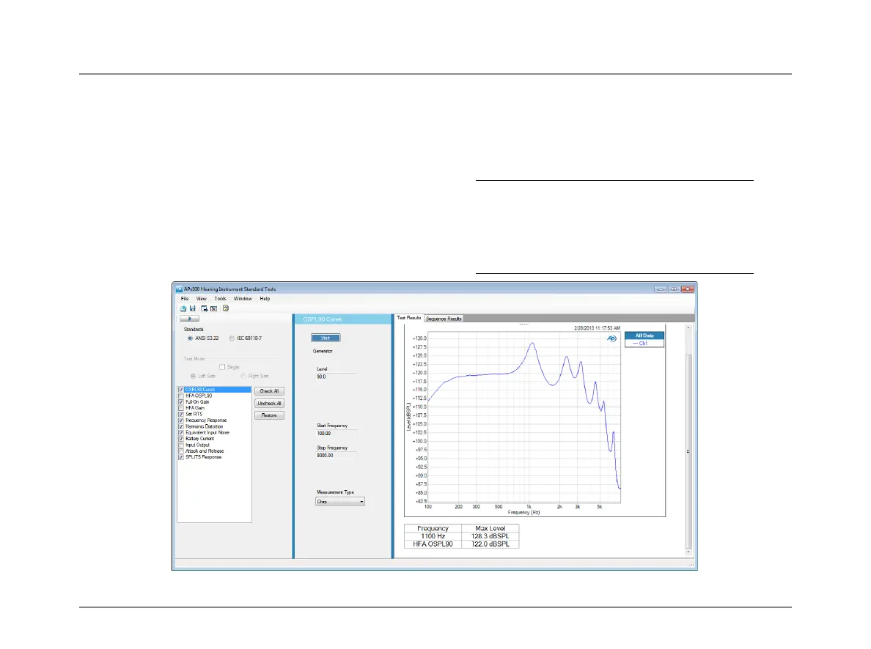Open the File menu
The height and width of the screenshot is (649, 871).
[185, 299]
